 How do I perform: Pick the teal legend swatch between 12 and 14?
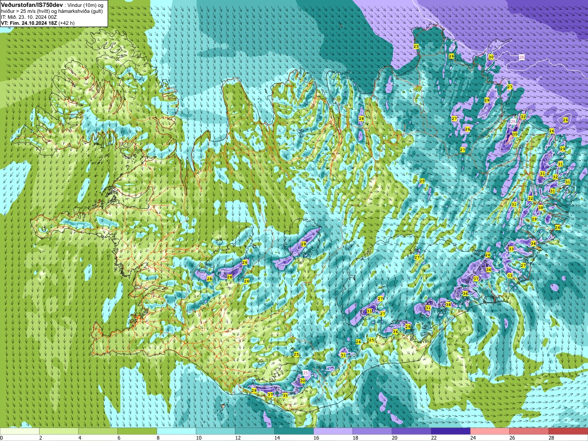pyautogui.click(x=255, y=431)
